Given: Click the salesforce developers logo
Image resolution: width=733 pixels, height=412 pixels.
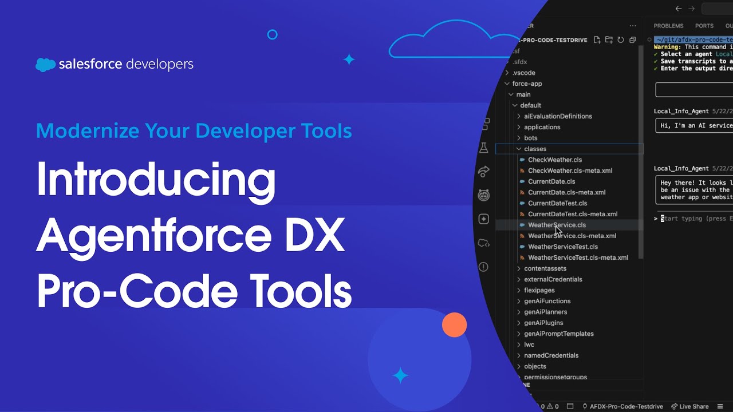Looking at the screenshot, I should (115, 65).
